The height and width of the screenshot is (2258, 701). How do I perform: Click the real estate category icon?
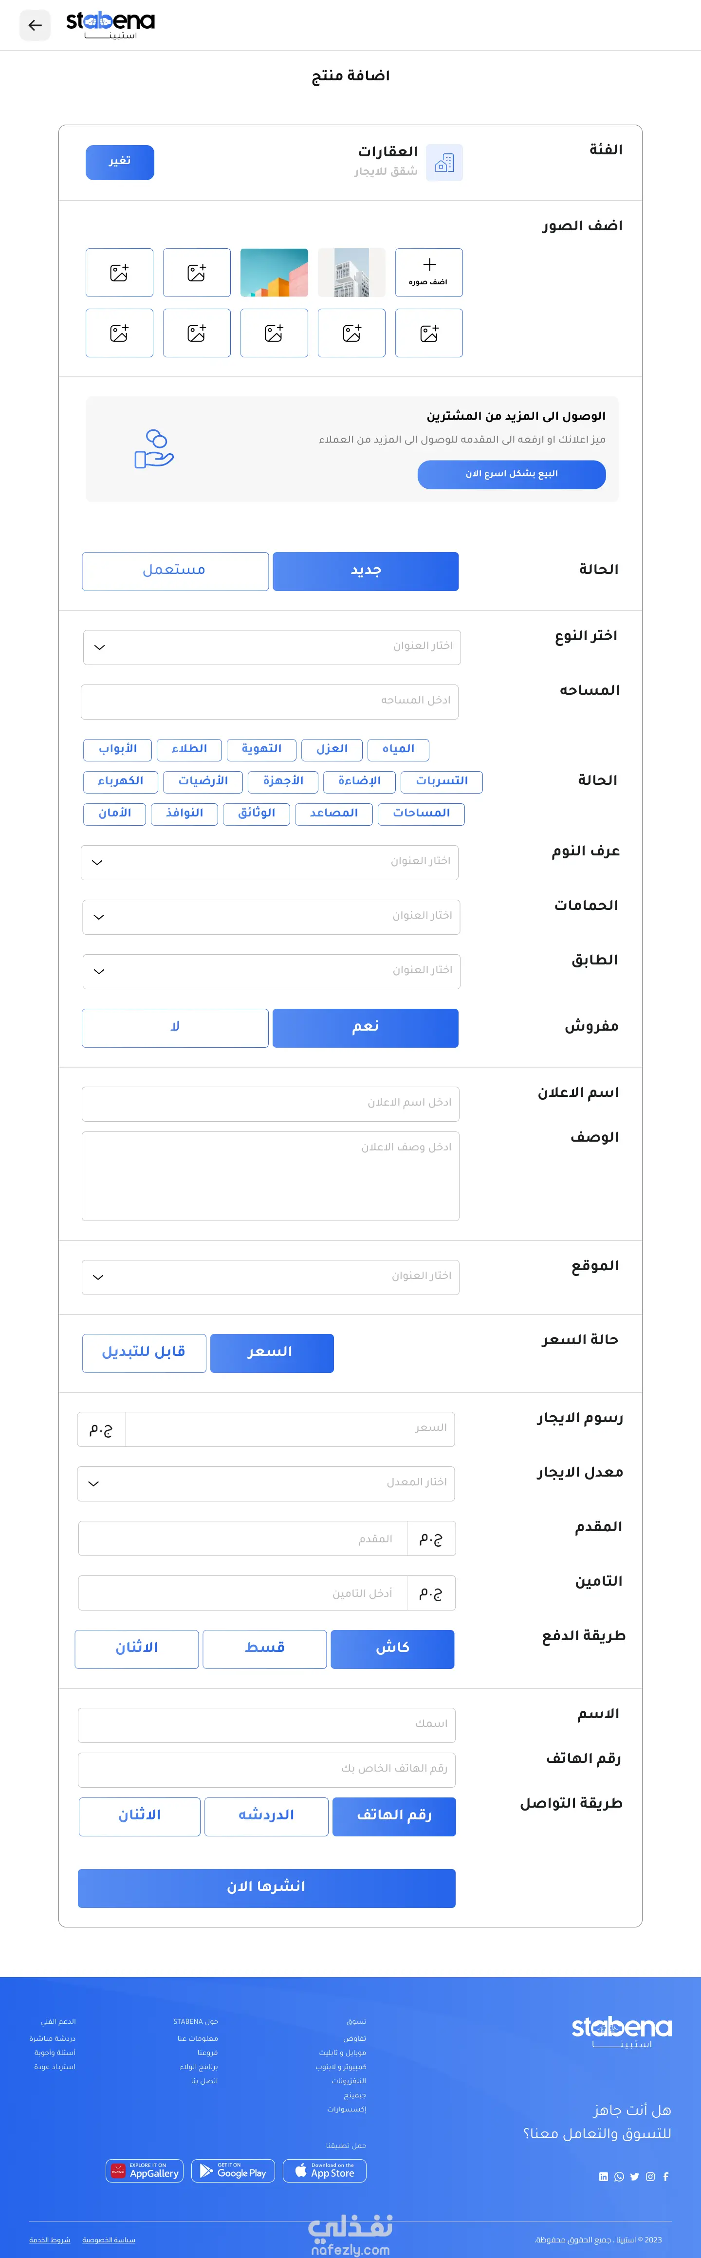[444, 163]
